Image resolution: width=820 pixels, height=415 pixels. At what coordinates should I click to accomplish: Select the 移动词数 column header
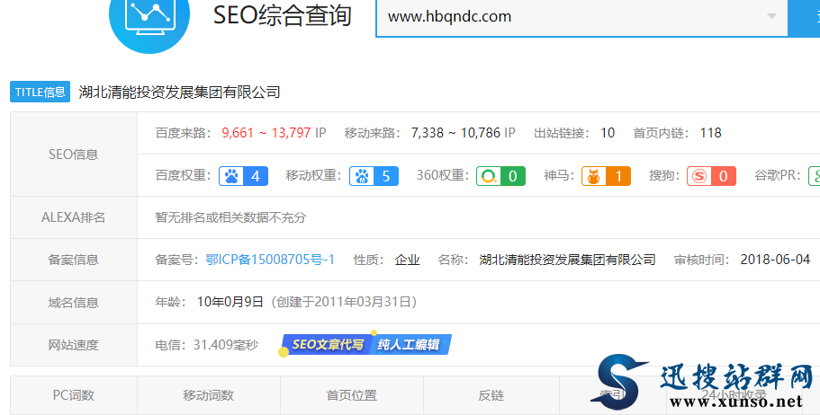(x=209, y=395)
